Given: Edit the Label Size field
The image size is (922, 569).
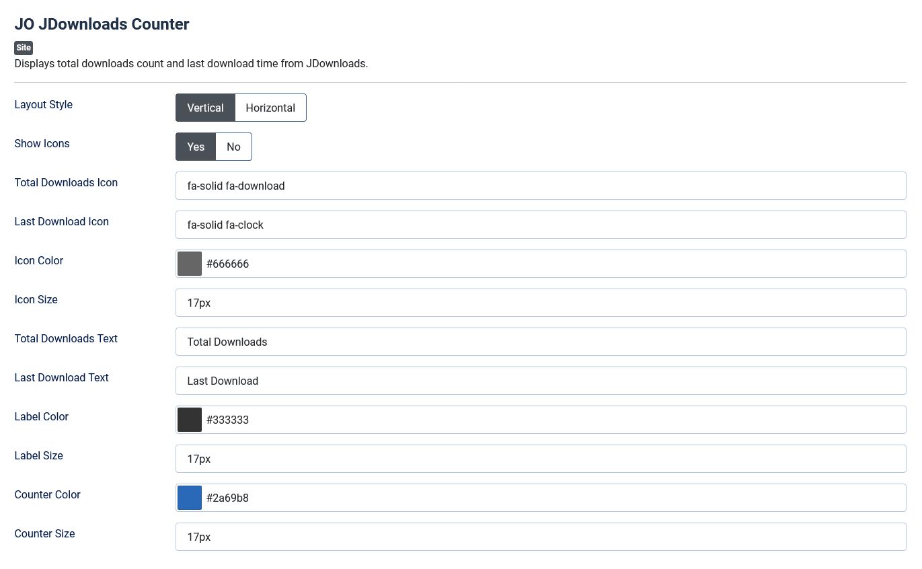Looking at the screenshot, I should [540, 459].
